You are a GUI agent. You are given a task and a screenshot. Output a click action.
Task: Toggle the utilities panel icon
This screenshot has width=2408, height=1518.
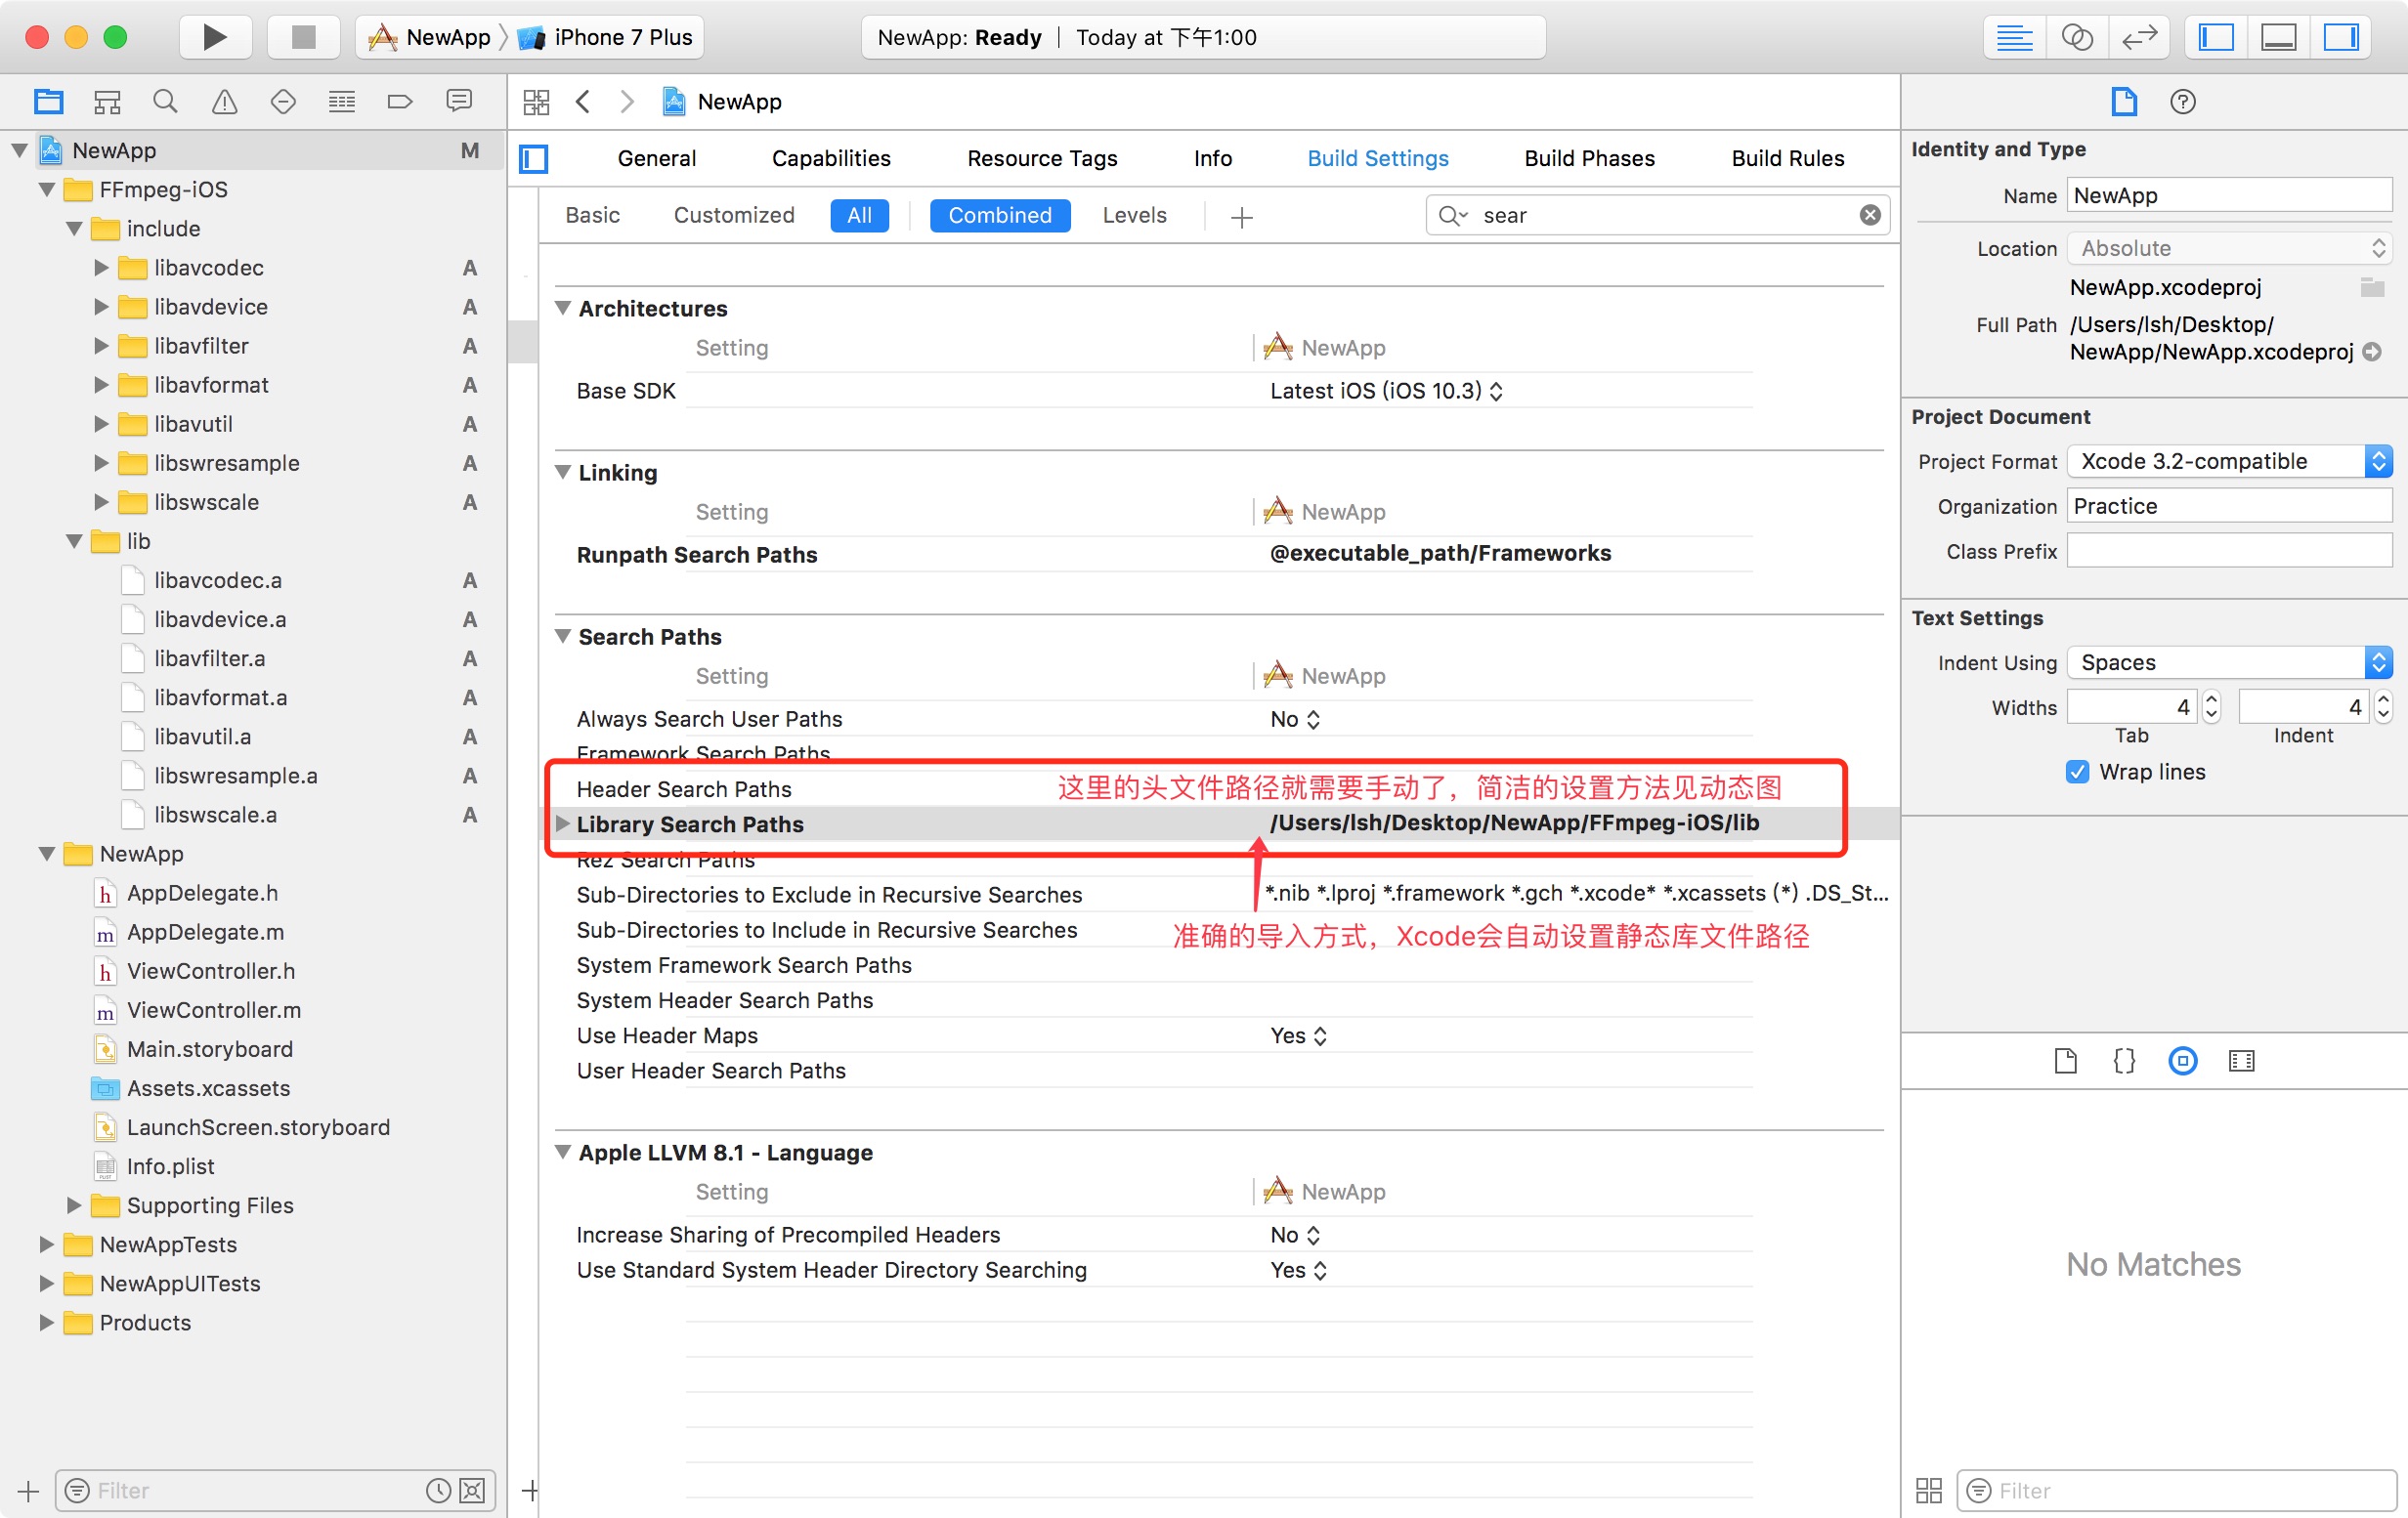click(2343, 37)
